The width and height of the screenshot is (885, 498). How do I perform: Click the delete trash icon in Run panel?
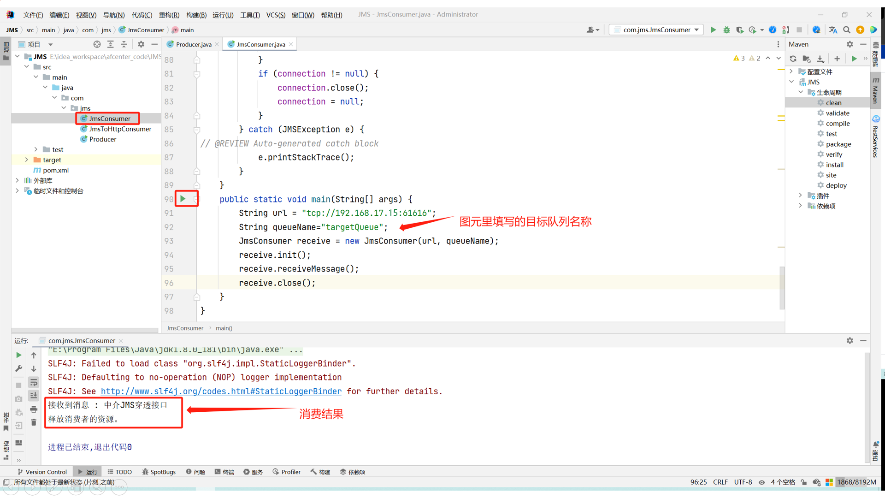34,422
